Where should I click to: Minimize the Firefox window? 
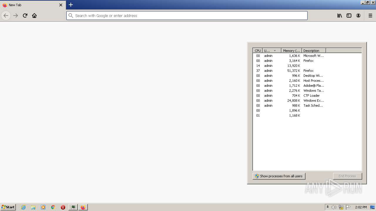[363, 3]
